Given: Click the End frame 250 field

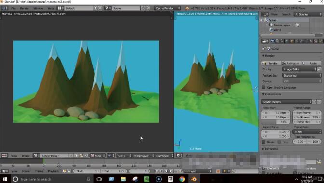Looking at the screenshot, I should point(307,117).
